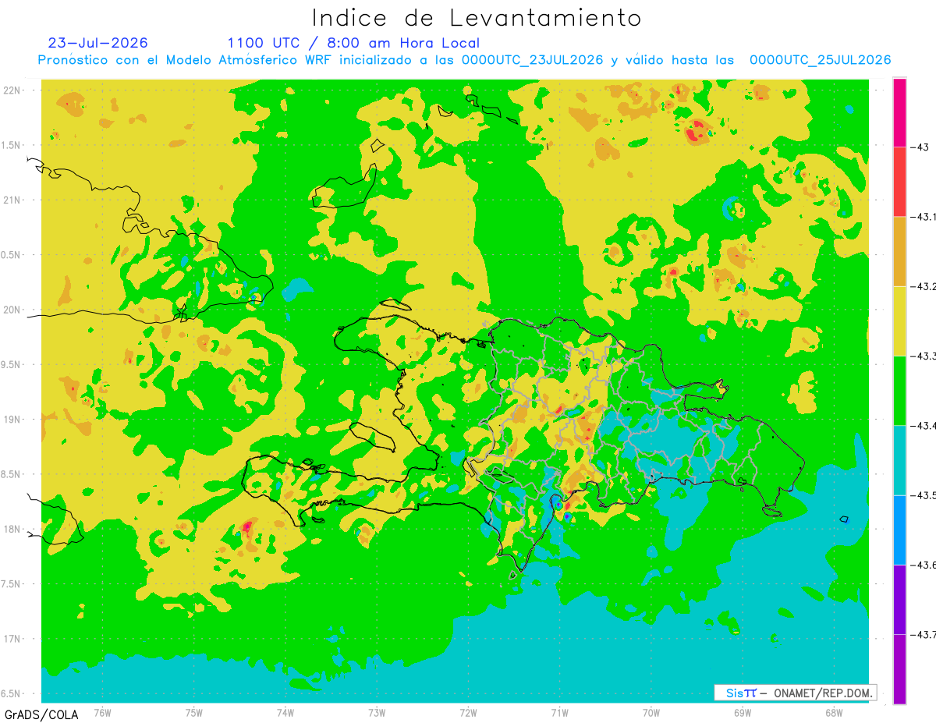Click the "73W" longitude label
This screenshot has width=936, height=723.
[377, 712]
